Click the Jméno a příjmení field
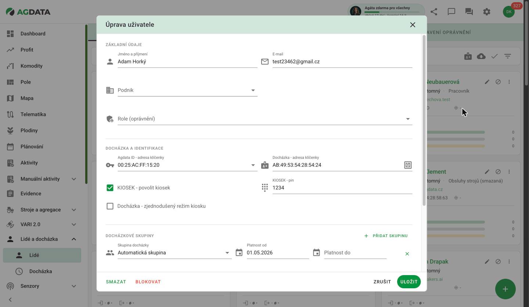Viewport: 529px width, 307px height. coord(187,62)
